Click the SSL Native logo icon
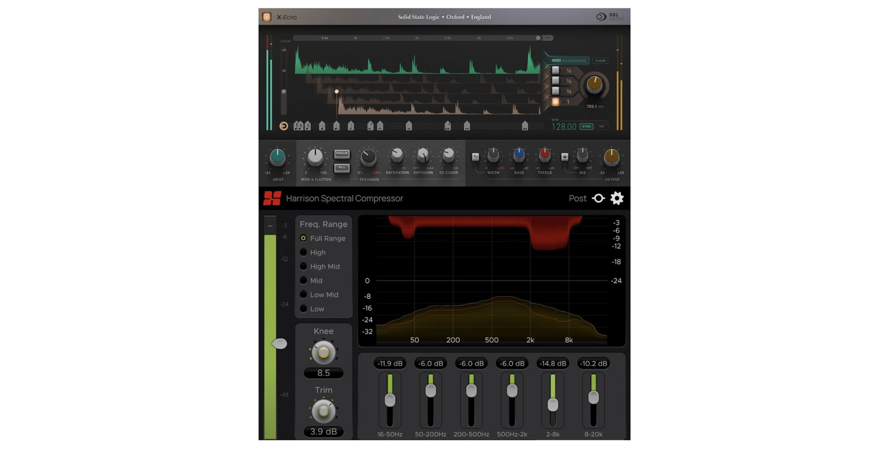The image size is (891, 449). 601,17
